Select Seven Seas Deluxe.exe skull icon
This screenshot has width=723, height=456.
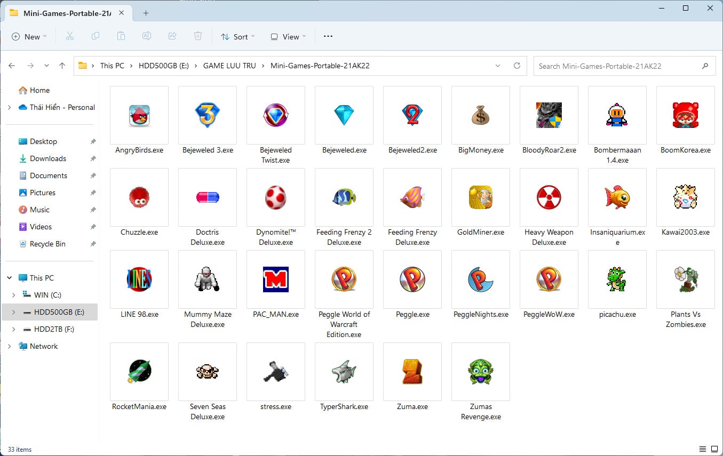point(208,372)
